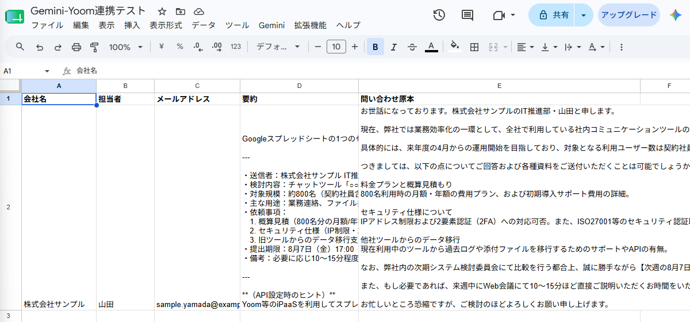This screenshot has width=690, height=322.
Task: Open the text color picker
Action: point(431,47)
